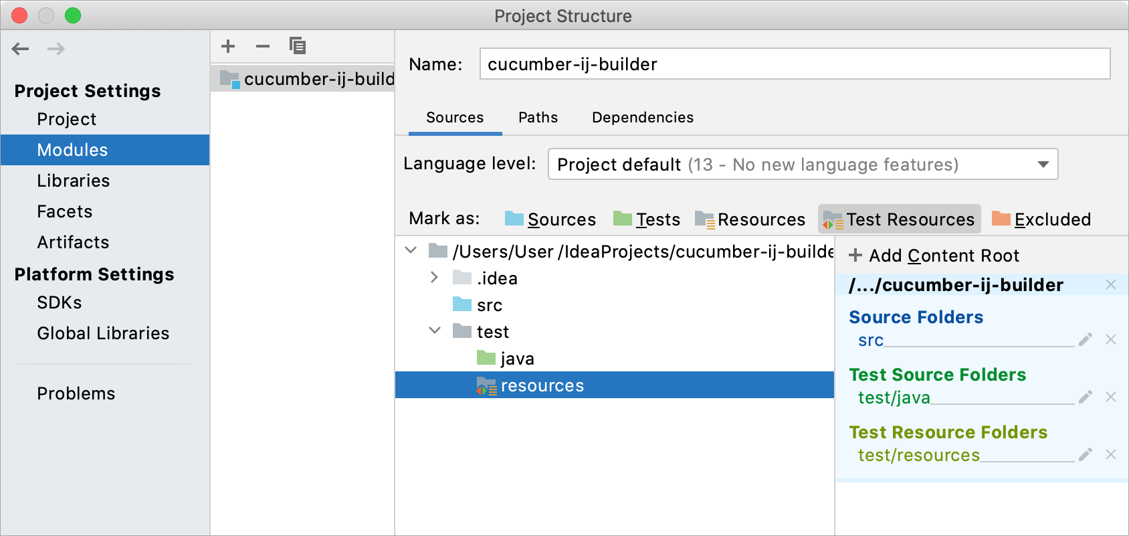Expand the .idea folder
This screenshot has height=536, width=1129.
click(x=435, y=278)
